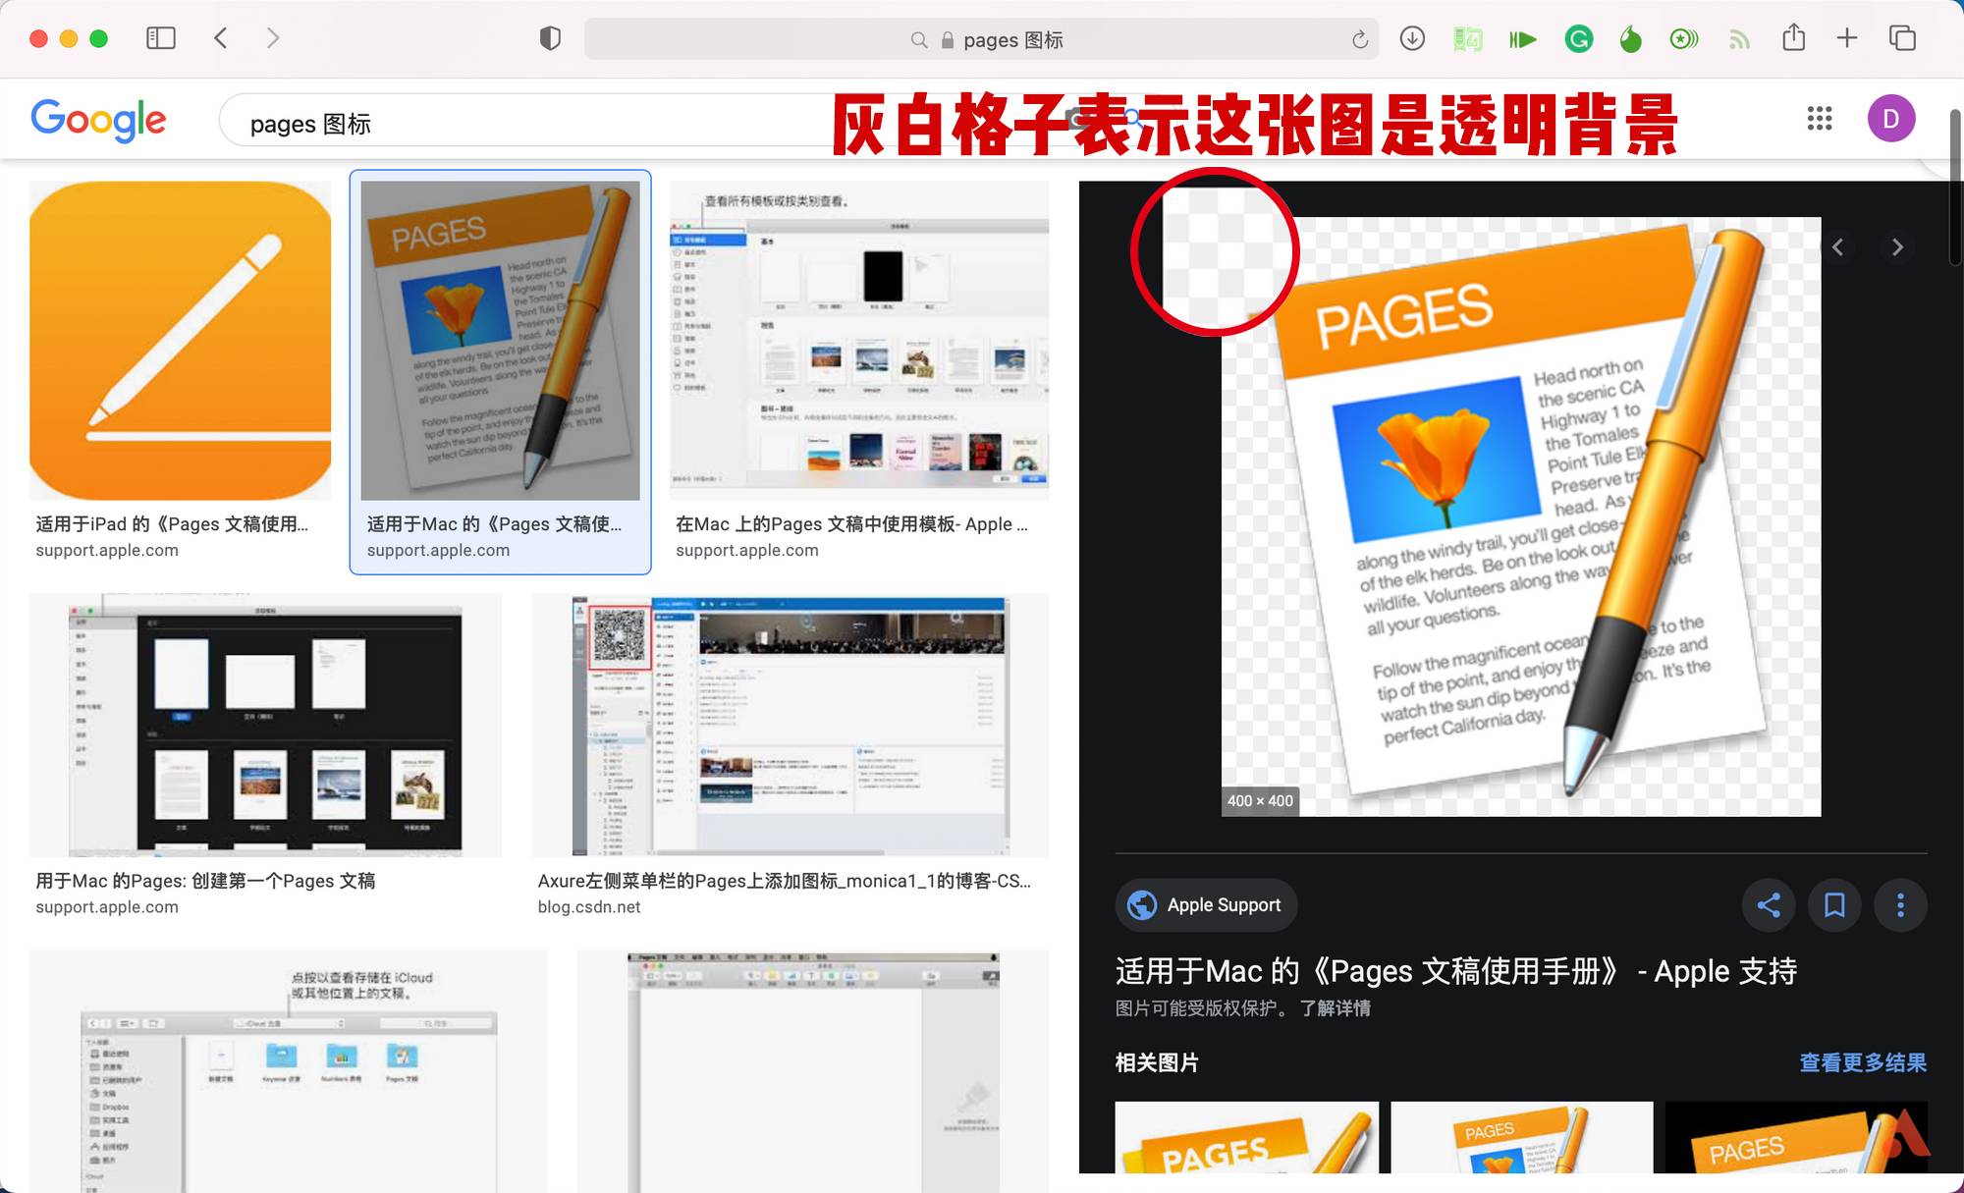Click the next image arrow in preview
The height and width of the screenshot is (1193, 1964).
[1896, 247]
